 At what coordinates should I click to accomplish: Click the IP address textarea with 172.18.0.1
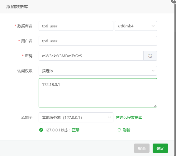98,93
